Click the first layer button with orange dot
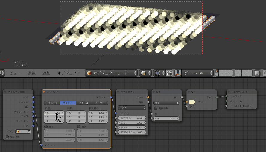Viewport: 266px width, 152px height. coord(217,72)
